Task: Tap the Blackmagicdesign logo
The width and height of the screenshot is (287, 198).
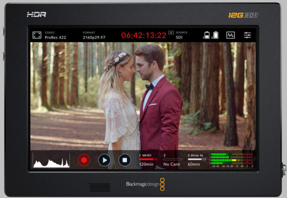Action: 145,184
